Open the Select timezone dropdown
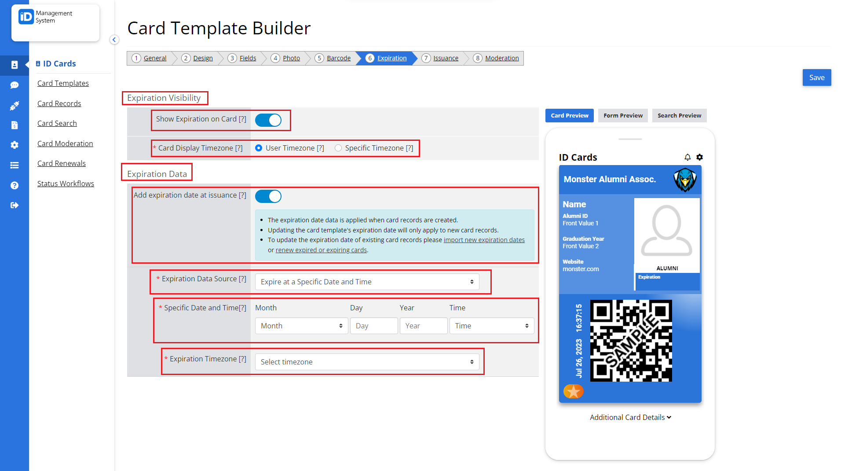Screen dimensions: 841x471 pos(367,361)
